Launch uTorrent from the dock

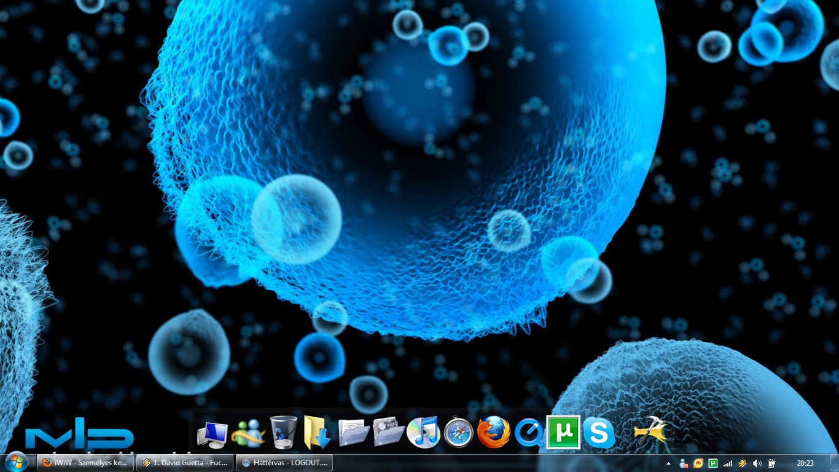[x=563, y=432]
